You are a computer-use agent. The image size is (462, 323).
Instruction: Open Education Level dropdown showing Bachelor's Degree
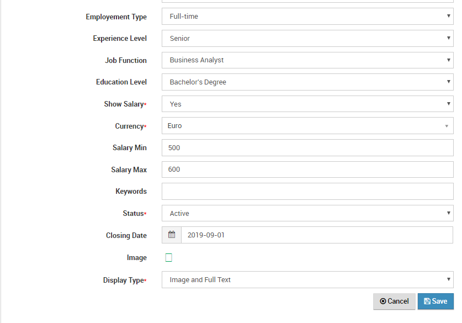(307, 82)
